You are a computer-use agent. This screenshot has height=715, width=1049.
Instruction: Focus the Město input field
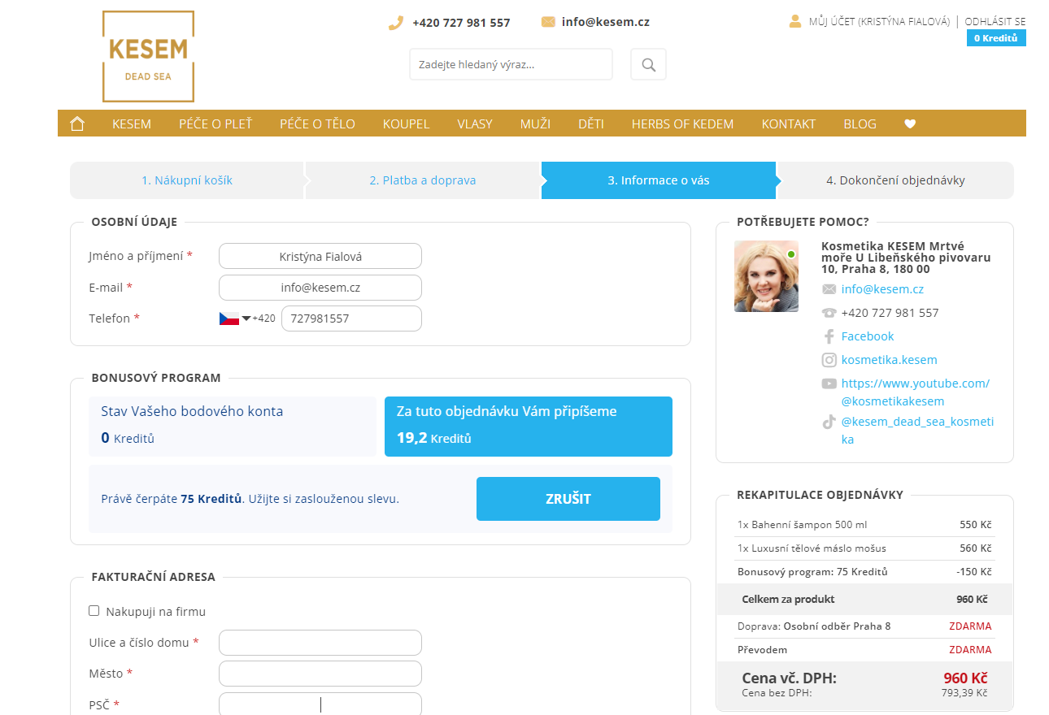[320, 674]
